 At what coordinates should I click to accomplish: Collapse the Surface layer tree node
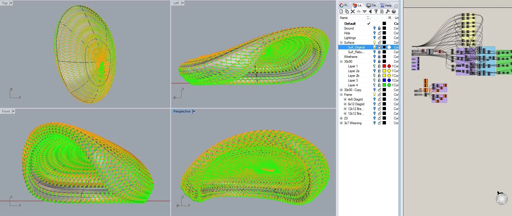tap(341, 43)
